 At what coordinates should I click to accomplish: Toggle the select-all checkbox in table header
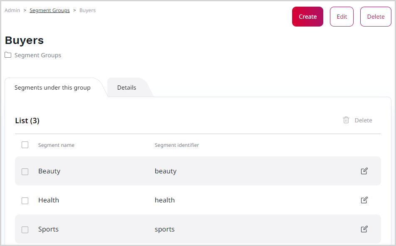click(x=25, y=145)
